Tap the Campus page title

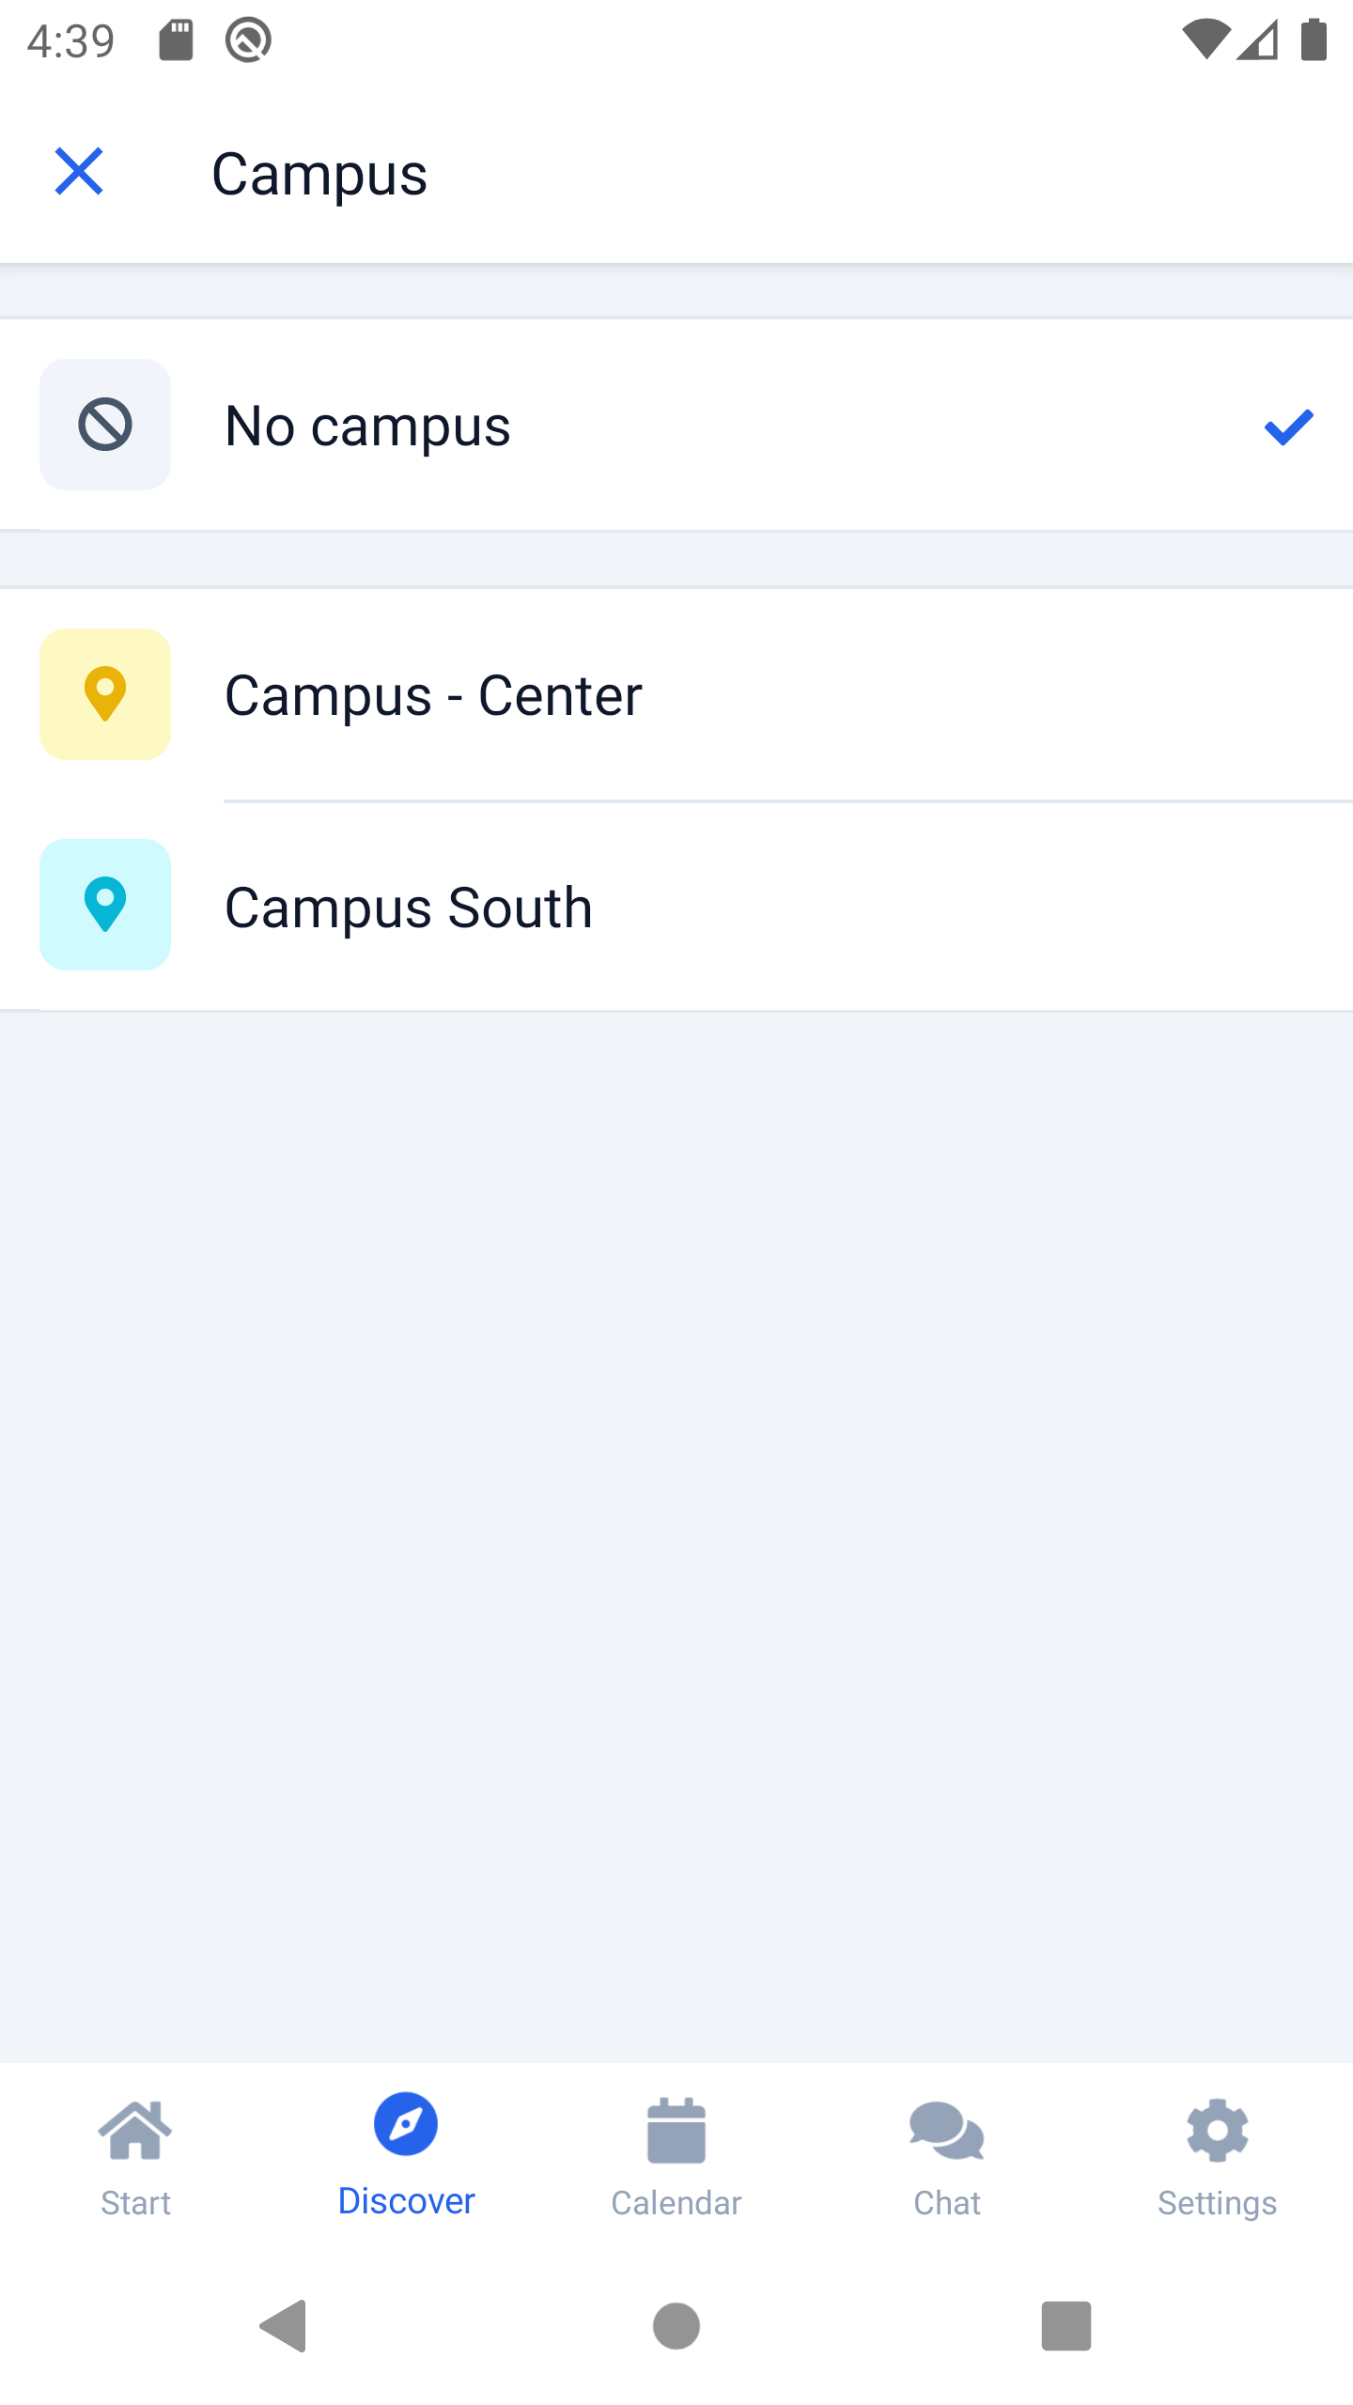pyautogui.click(x=319, y=175)
